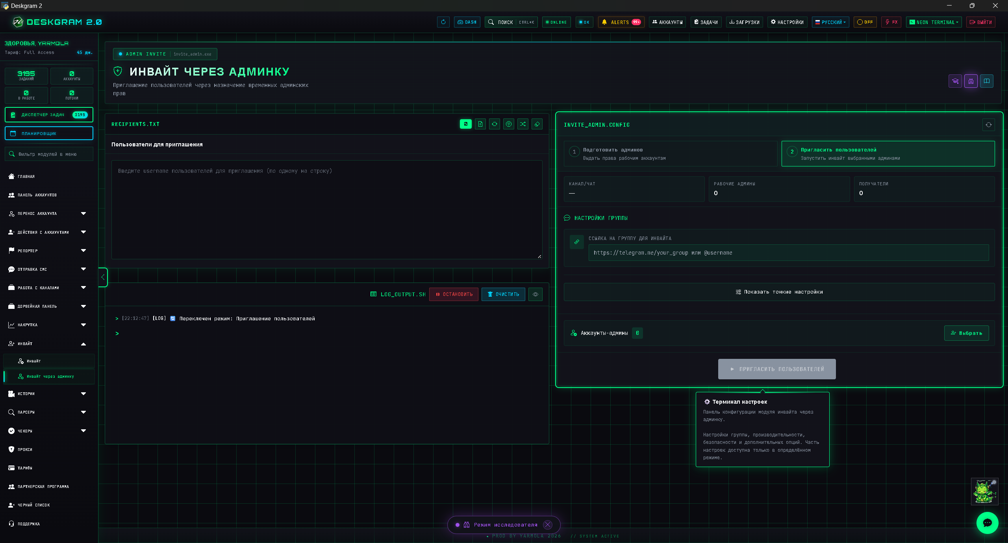1008x543 pixels.
Task: Shuffle the recipients list
Action: coord(523,124)
